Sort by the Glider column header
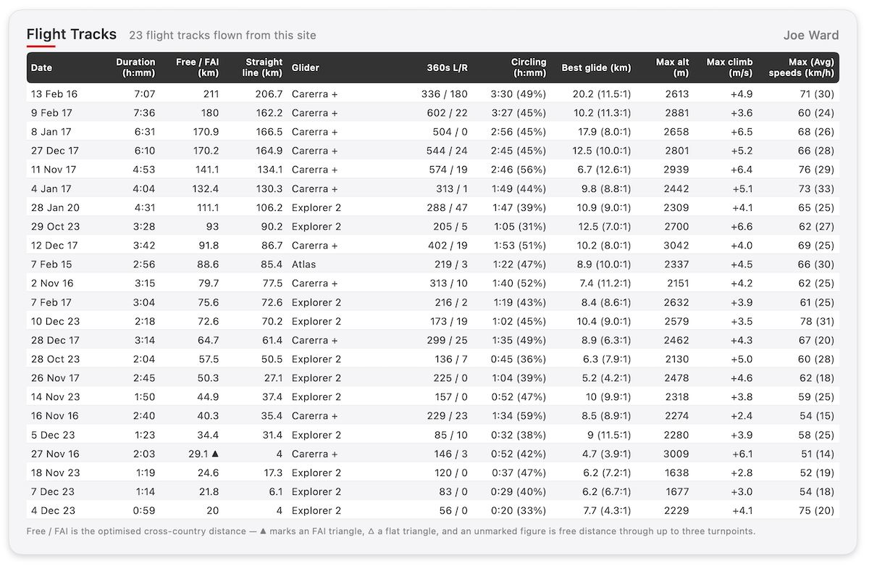Image resolution: width=869 pixels, height=566 pixels. (x=306, y=67)
